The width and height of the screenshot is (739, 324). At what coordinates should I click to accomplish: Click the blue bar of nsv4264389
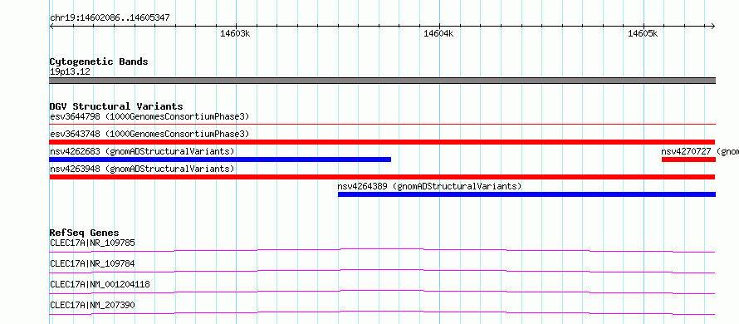click(x=527, y=194)
